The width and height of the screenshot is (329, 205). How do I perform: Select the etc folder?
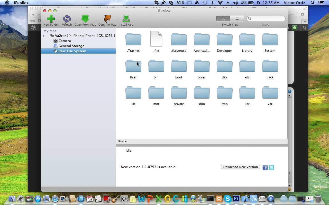[x=247, y=66]
